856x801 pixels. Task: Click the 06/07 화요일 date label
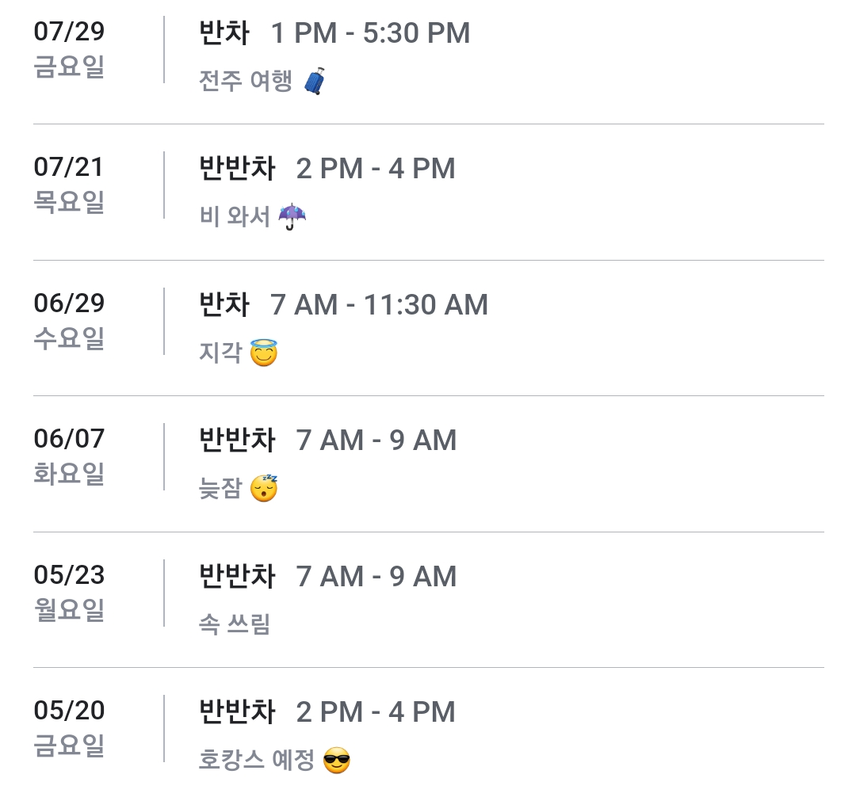point(70,456)
